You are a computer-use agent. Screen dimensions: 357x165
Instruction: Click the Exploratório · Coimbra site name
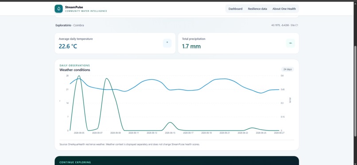click(70, 25)
